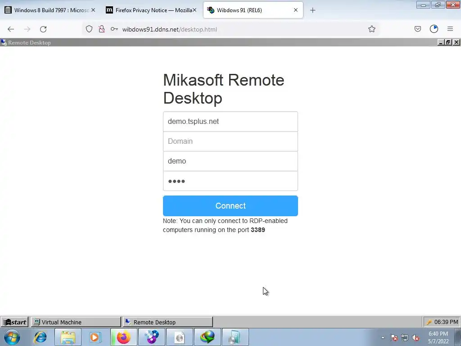Click the browser Forward arrow

coord(27,29)
